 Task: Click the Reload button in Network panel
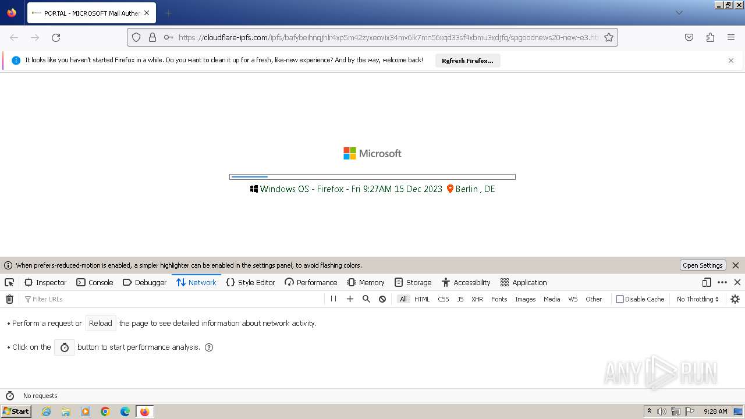[x=101, y=323]
